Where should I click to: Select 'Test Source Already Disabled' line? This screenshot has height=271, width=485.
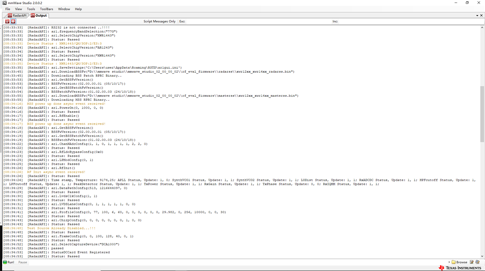click(49, 228)
